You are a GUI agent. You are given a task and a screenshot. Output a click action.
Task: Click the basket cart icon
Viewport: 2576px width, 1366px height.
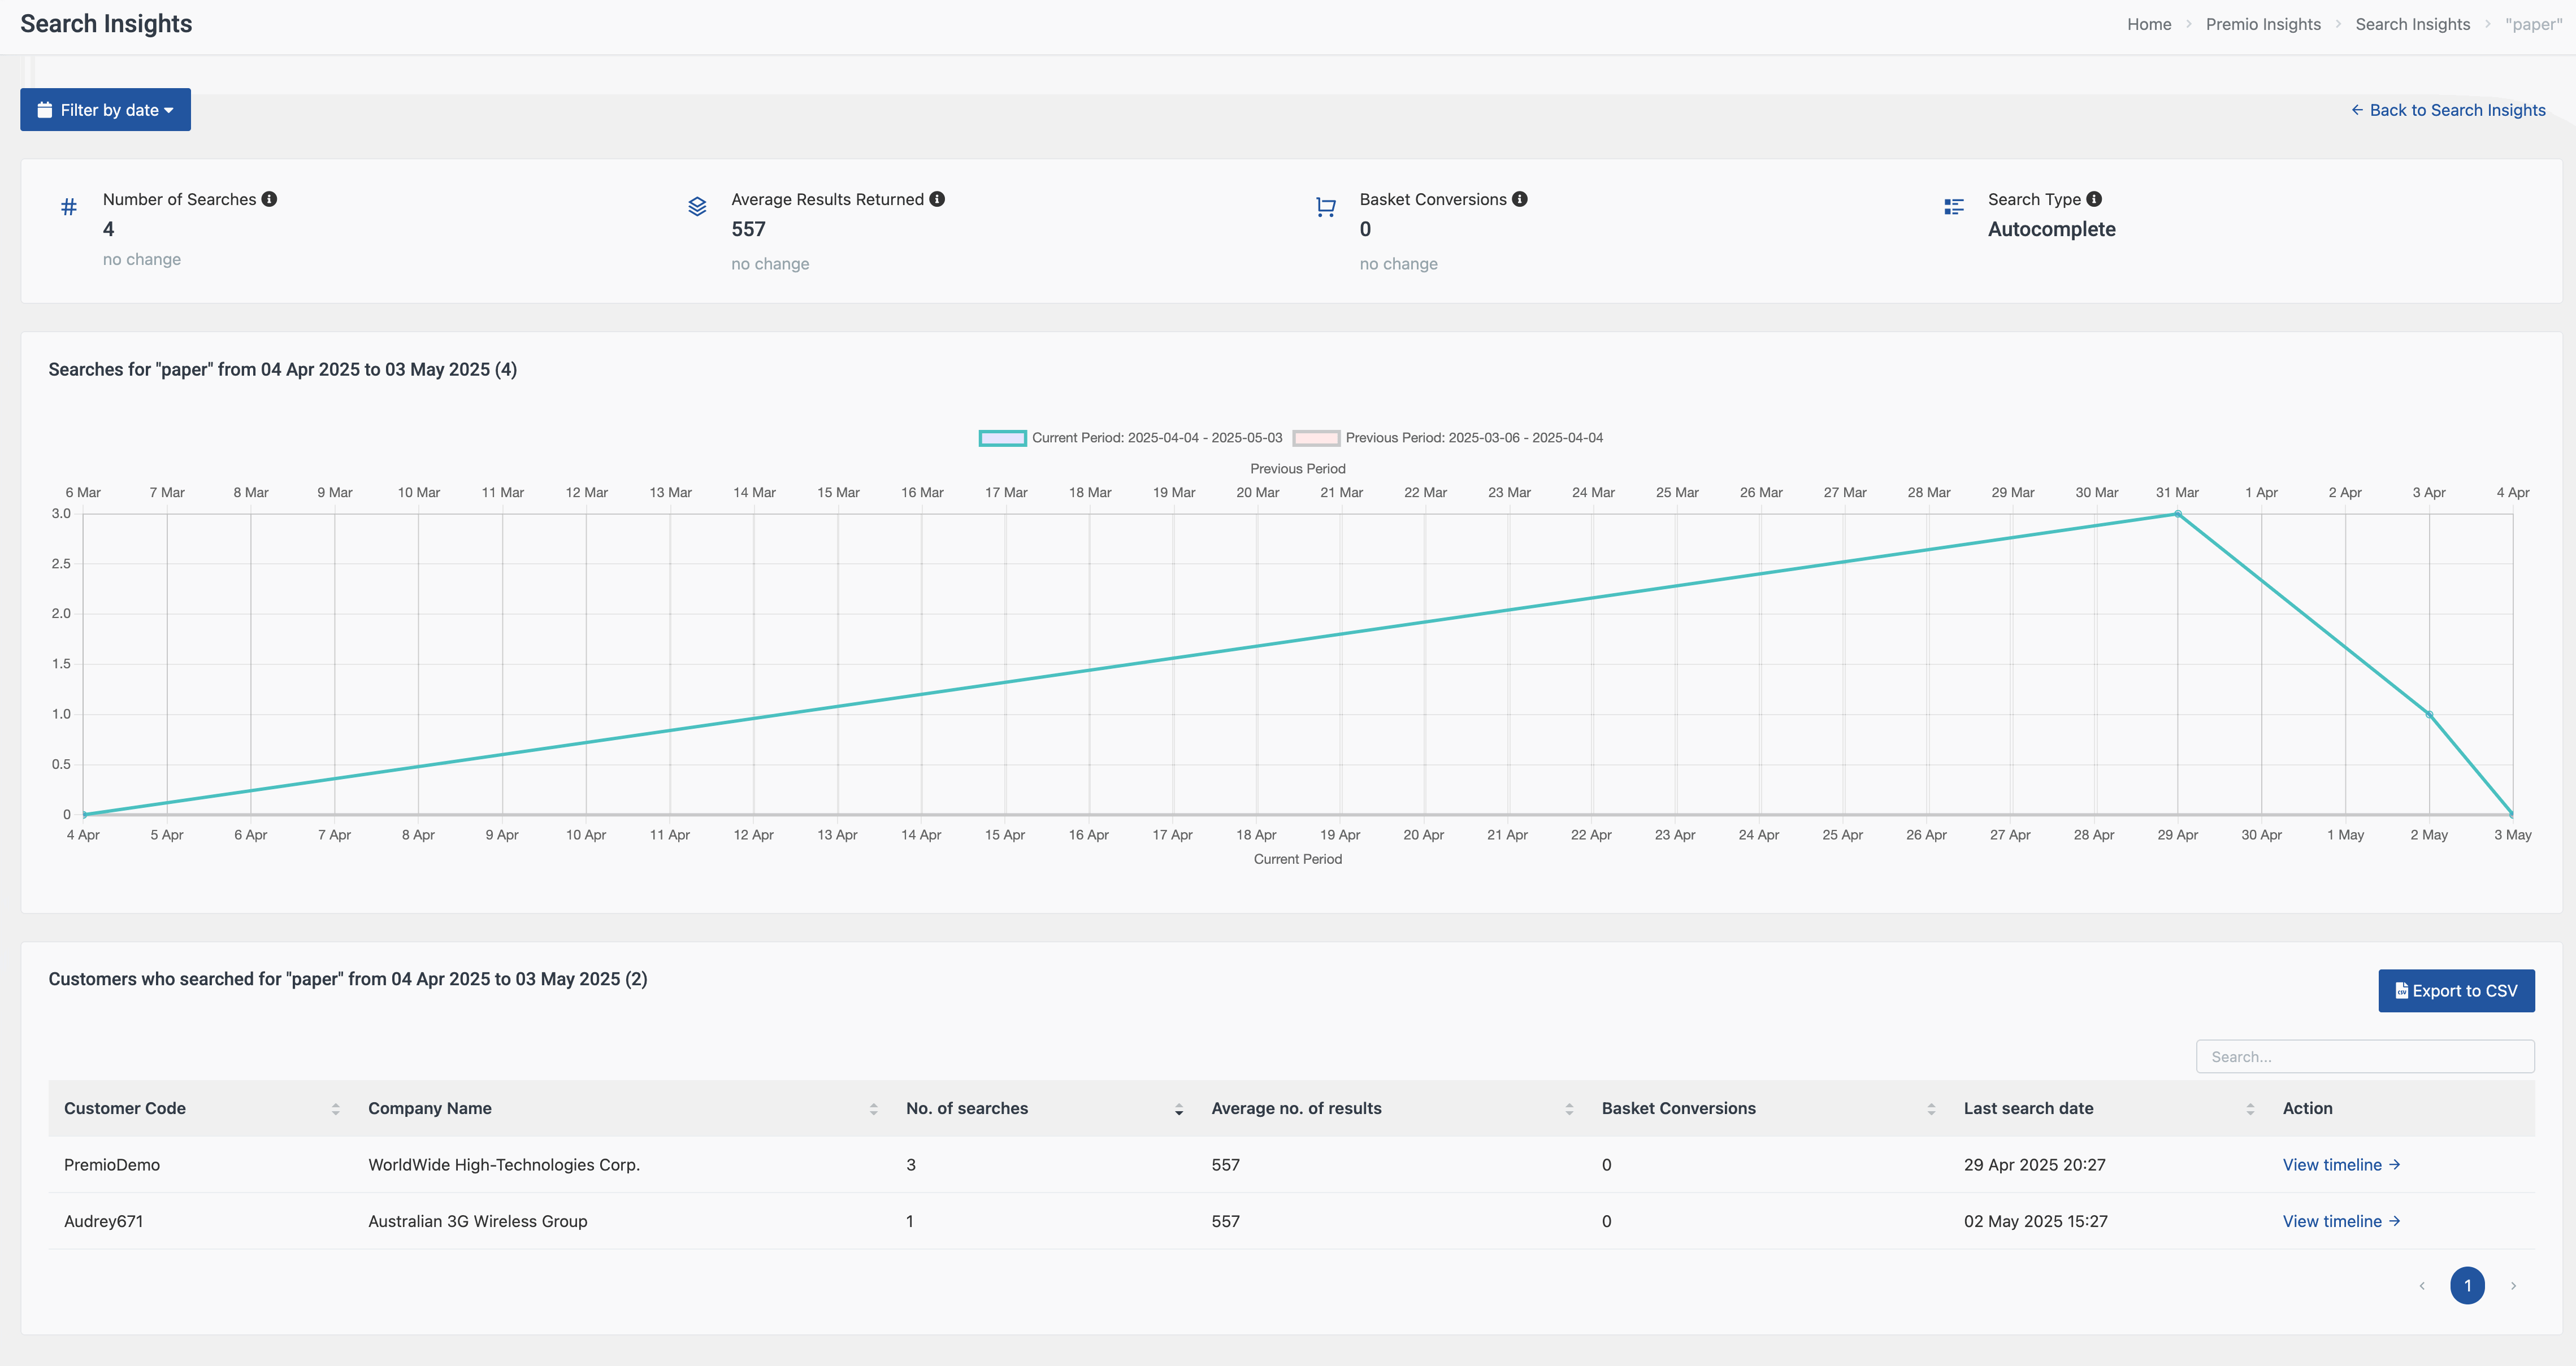pos(1325,207)
